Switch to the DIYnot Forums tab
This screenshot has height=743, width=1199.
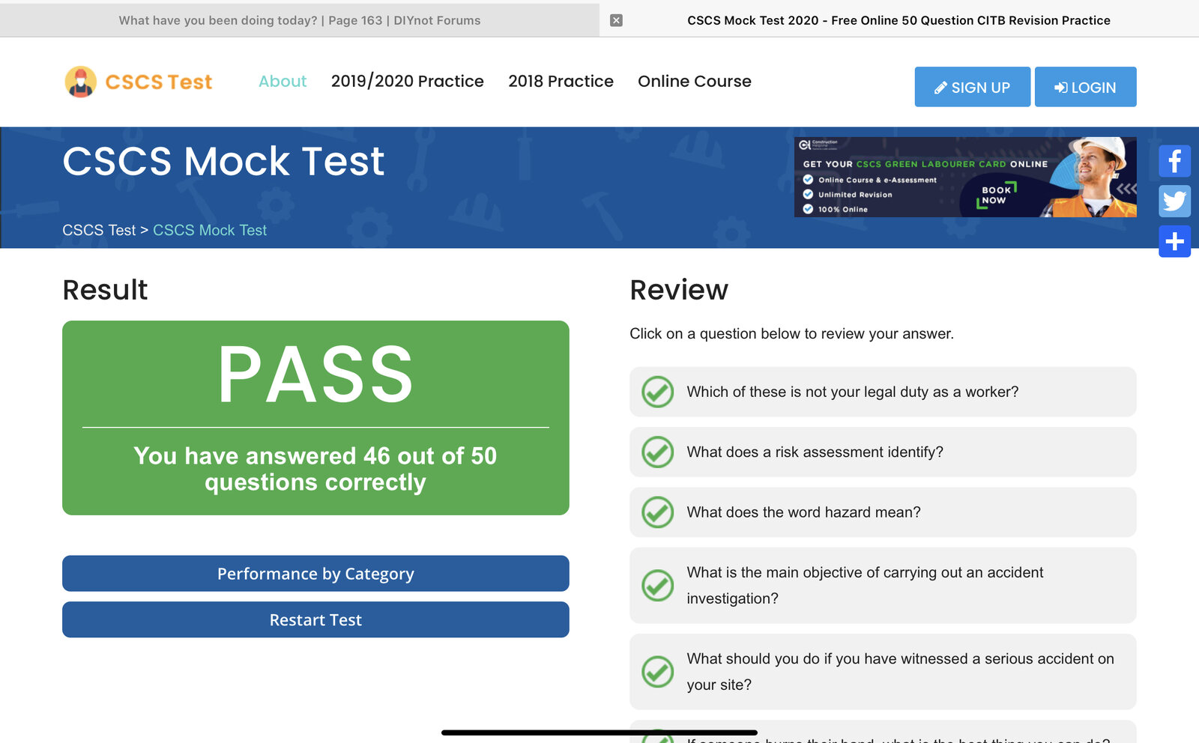pos(300,20)
